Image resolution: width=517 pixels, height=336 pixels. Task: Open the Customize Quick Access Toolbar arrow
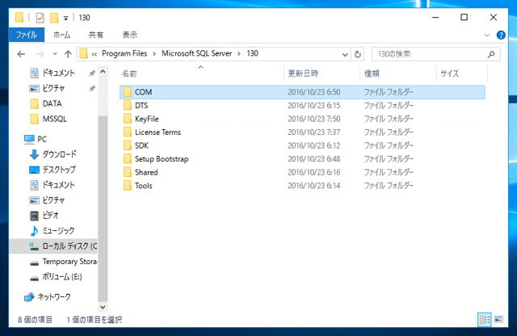click(x=66, y=18)
